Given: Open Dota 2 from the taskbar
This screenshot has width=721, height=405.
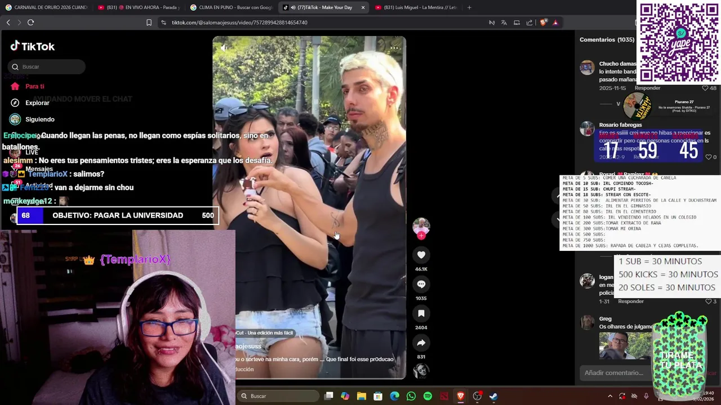Looking at the screenshot, I should click(x=444, y=396).
